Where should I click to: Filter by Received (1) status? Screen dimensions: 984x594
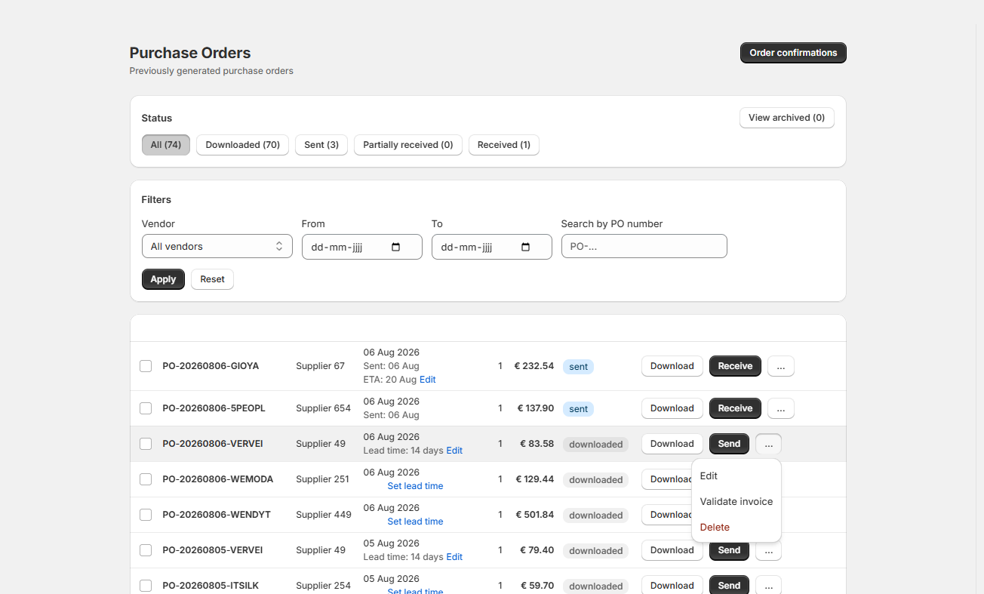pyautogui.click(x=504, y=145)
